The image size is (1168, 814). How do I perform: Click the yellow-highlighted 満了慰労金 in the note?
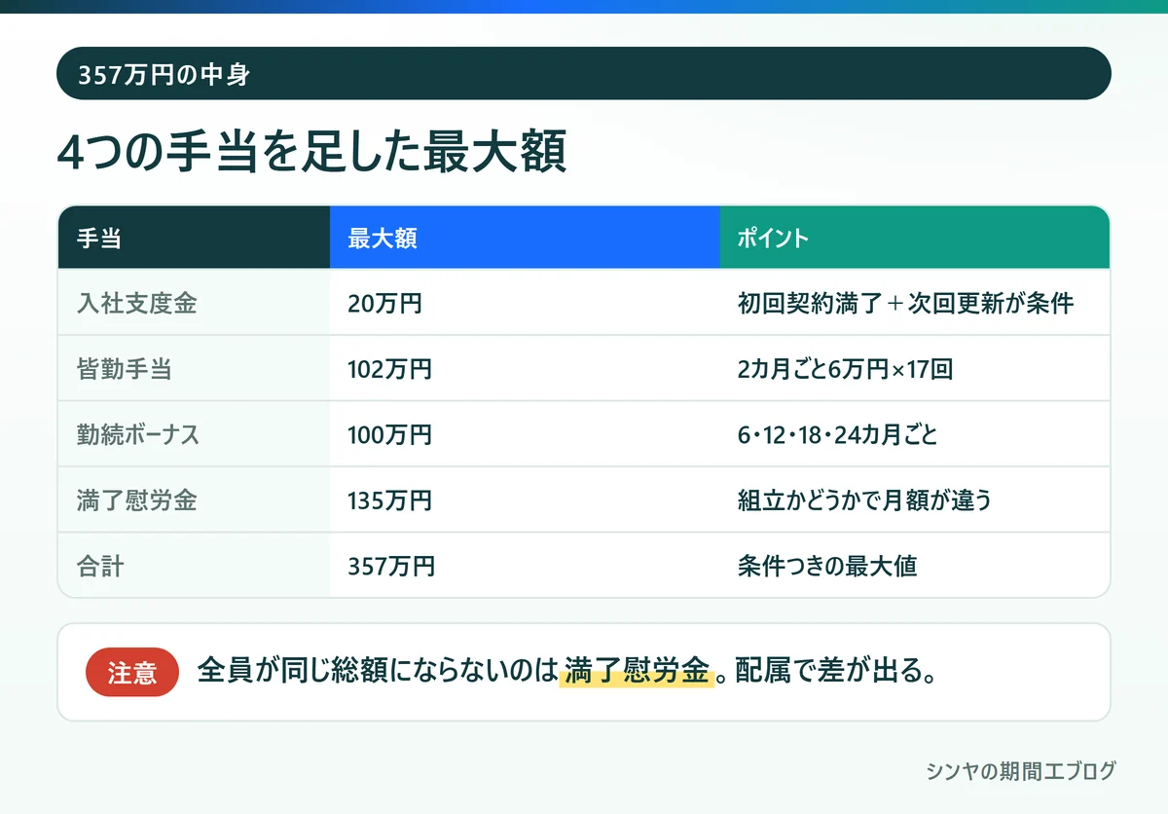637,672
